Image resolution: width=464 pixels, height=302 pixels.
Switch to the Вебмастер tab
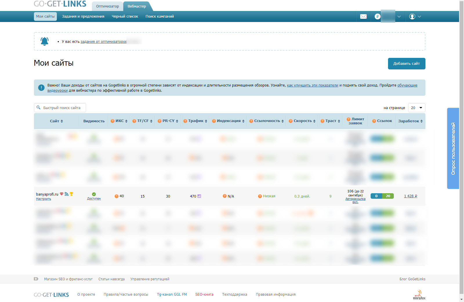click(137, 6)
